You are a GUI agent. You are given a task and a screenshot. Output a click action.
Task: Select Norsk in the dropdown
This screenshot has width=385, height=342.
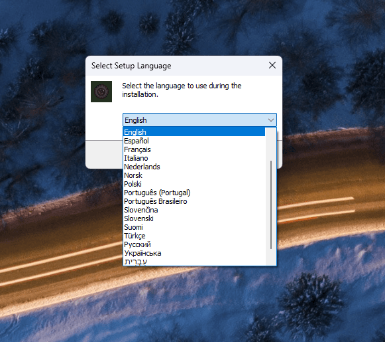coord(194,175)
